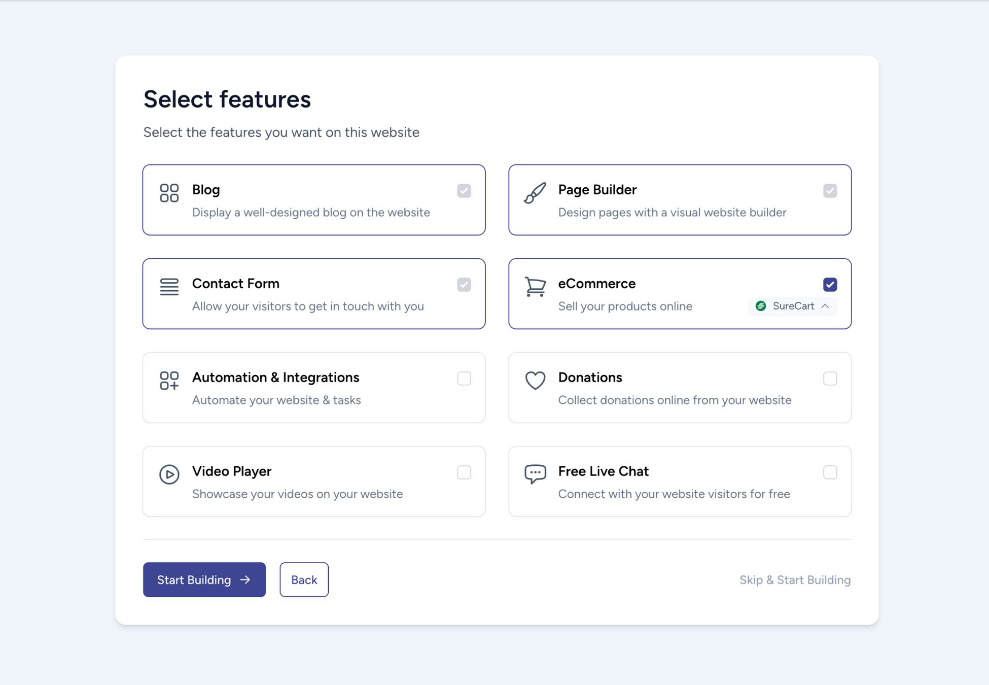The height and width of the screenshot is (685, 989).
Task: Toggle the Blog feature checkbox
Action: coord(465,189)
